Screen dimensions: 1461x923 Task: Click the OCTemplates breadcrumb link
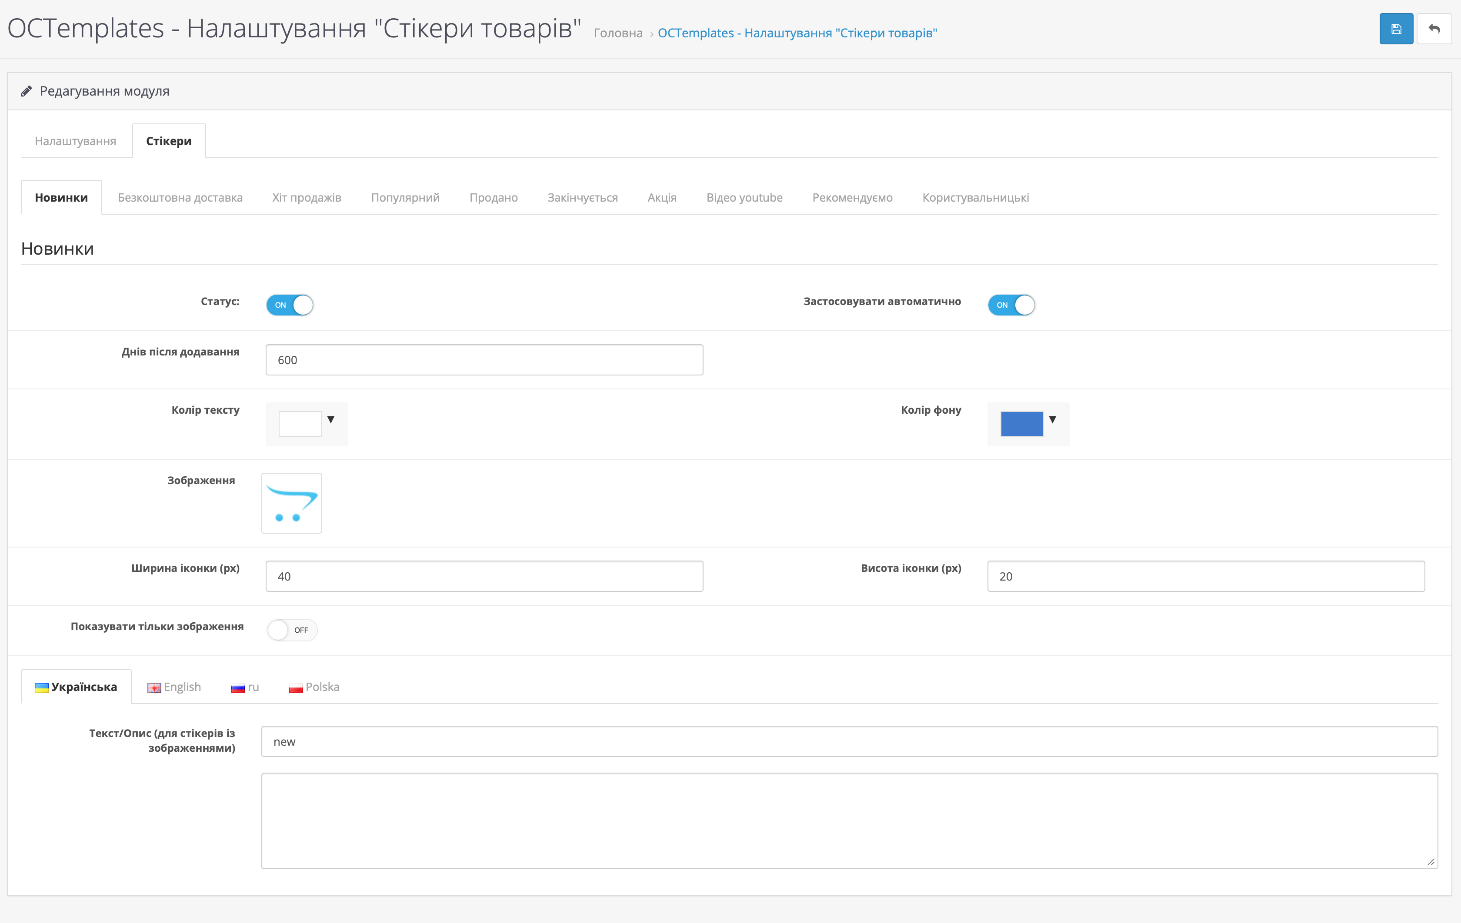pos(797,33)
